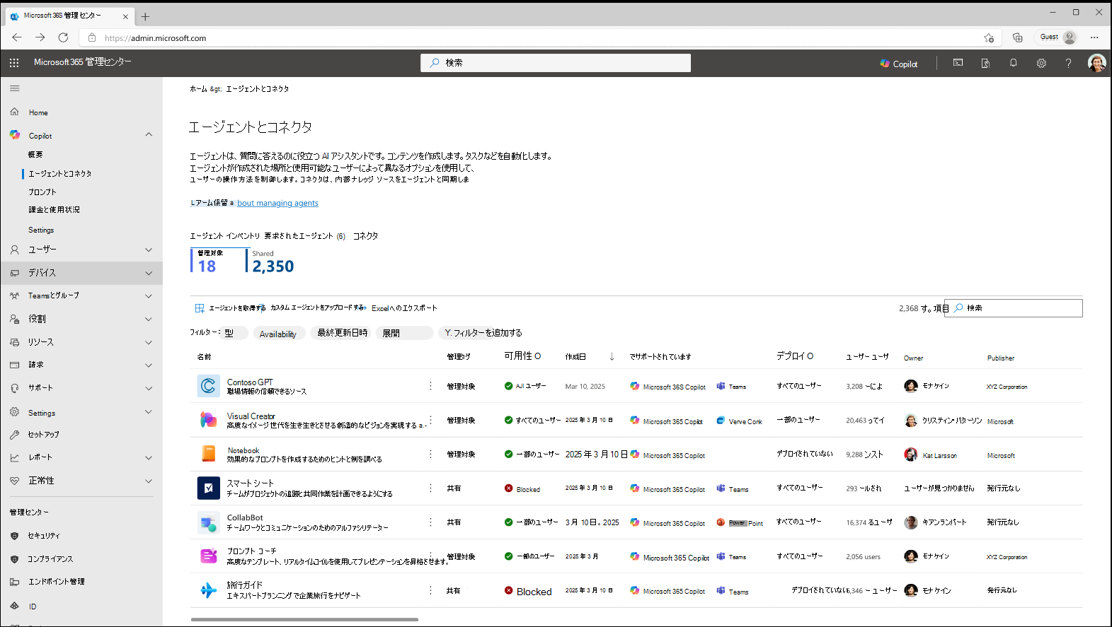Expand the ユーザー navigation section
The width and height of the screenshot is (1112, 627).
[x=149, y=250]
